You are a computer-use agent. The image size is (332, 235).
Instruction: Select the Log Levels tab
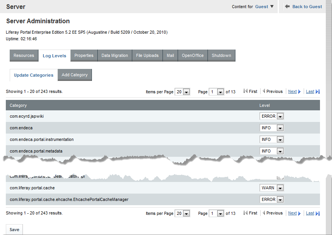tap(54, 56)
